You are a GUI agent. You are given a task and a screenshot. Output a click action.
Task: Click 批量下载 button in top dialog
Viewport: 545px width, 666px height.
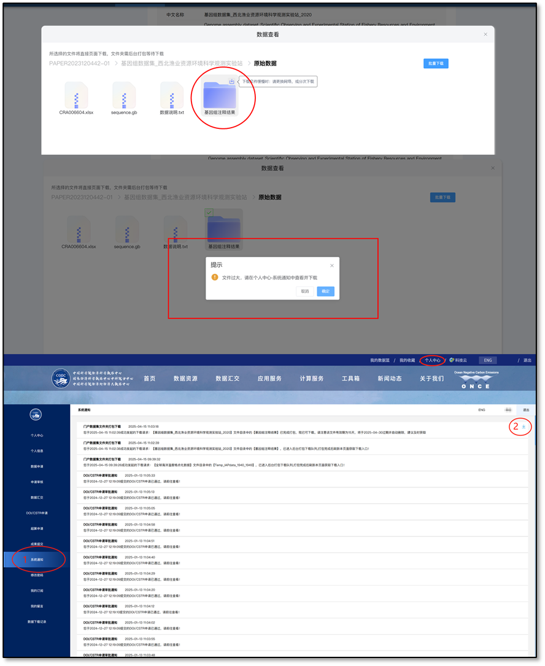click(436, 63)
